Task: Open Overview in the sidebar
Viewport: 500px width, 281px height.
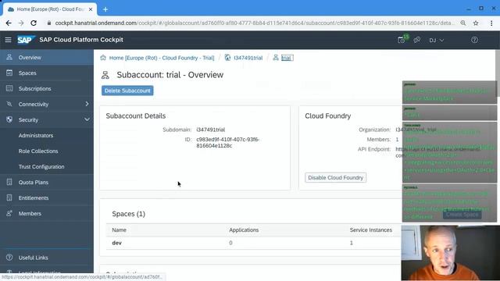Action: click(x=47, y=57)
